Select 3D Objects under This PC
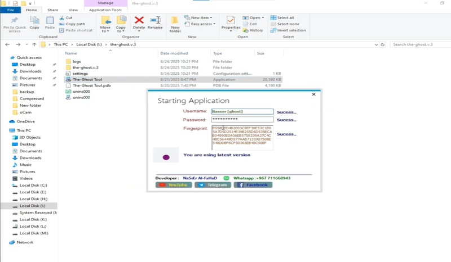 pos(30,137)
